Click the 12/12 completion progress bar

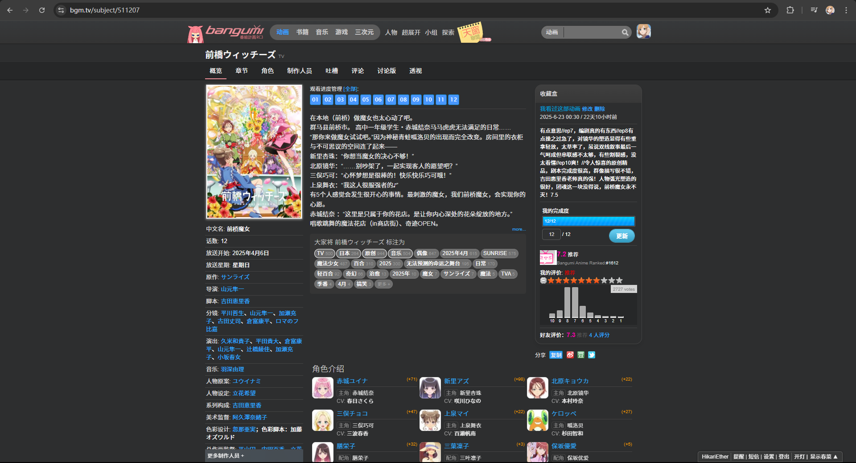588,221
